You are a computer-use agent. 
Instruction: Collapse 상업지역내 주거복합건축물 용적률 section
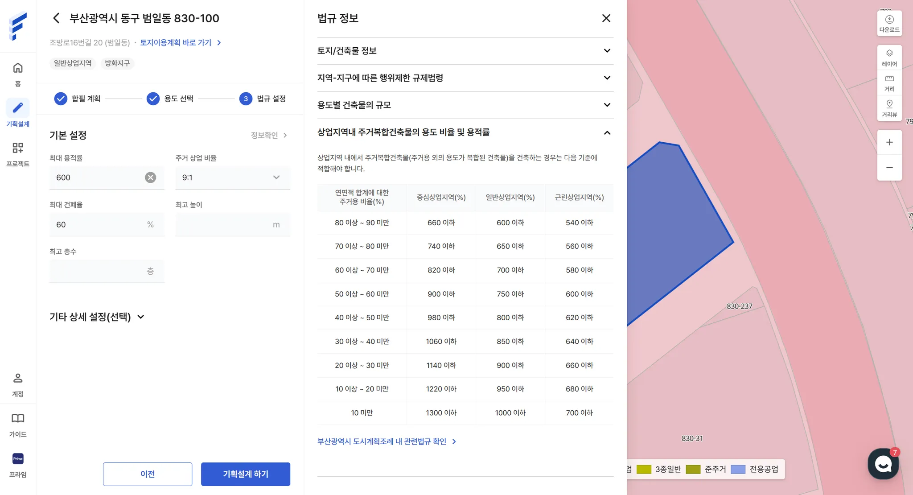(x=607, y=132)
